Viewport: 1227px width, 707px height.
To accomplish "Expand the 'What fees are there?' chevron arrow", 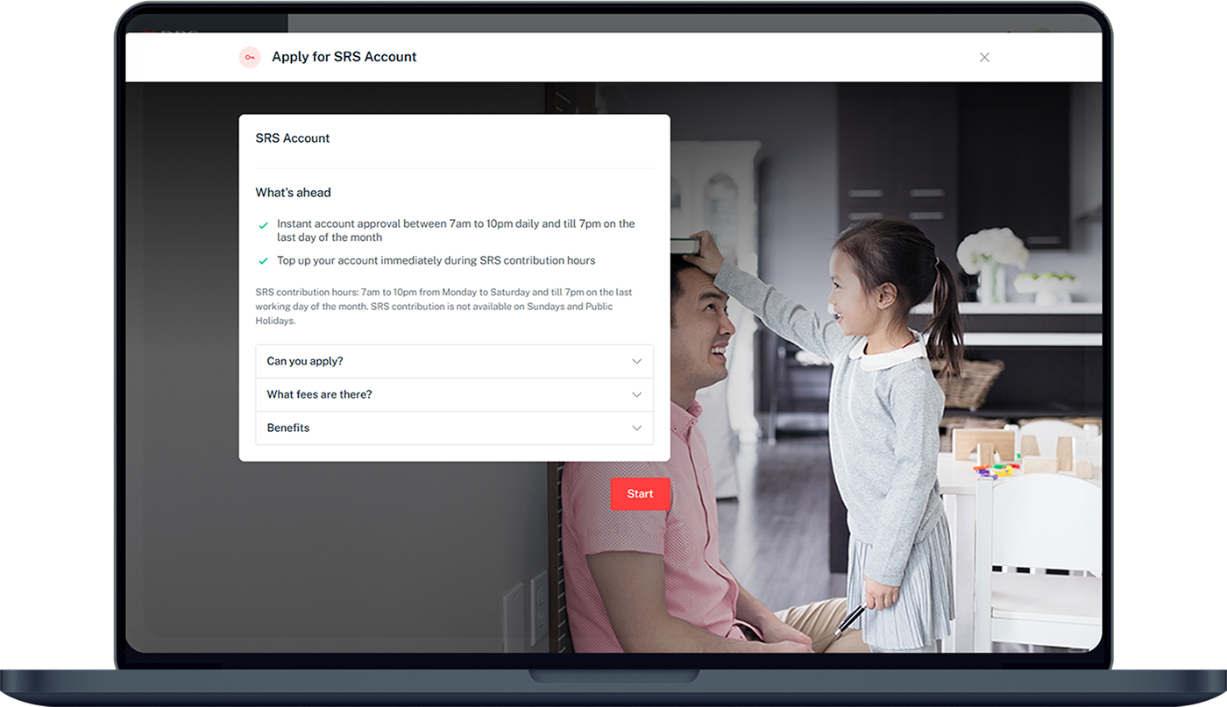I will (x=636, y=395).
